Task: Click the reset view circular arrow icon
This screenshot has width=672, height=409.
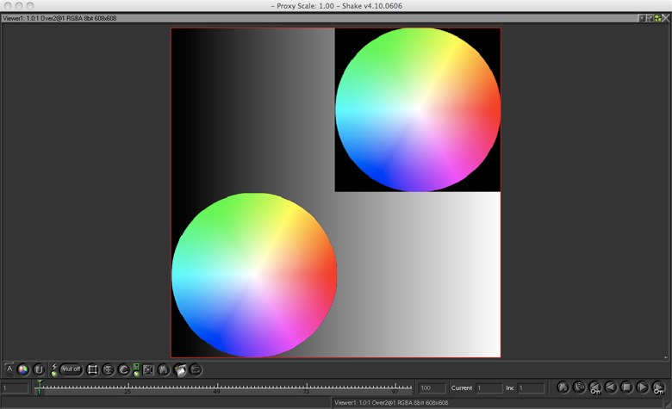Action: click(123, 369)
